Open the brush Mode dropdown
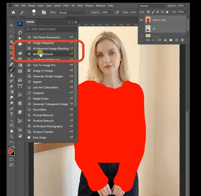The height and width of the screenshot is (196, 201). [72, 13]
